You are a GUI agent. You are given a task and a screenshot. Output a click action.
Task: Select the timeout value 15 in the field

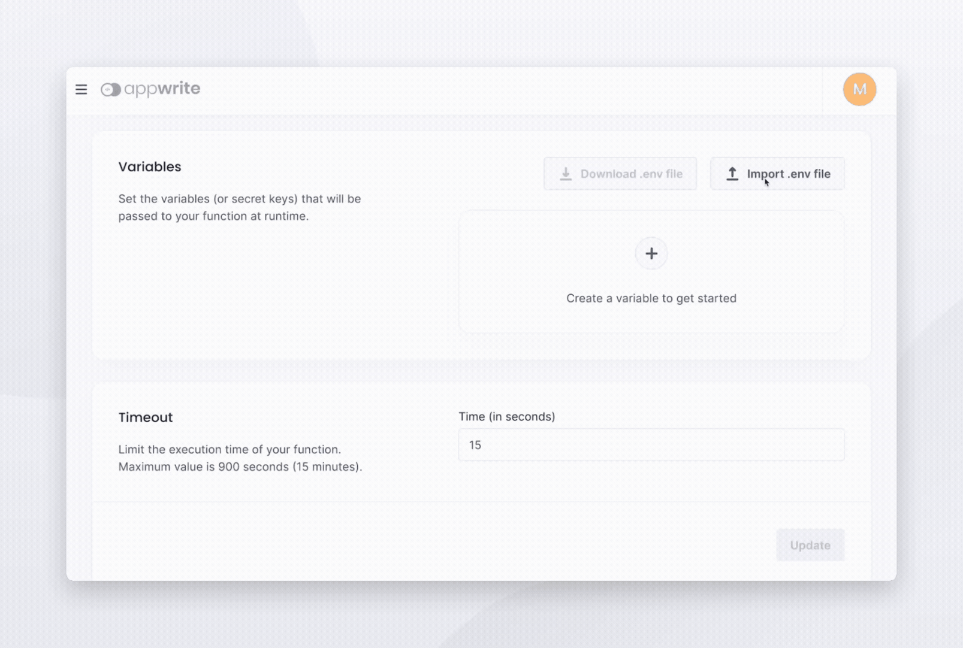pos(475,445)
